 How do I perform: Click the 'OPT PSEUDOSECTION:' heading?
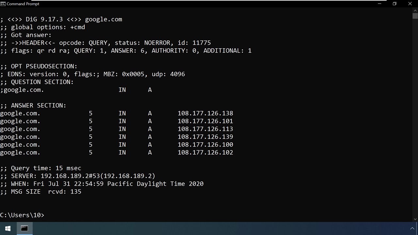pyautogui.click(x=39, y=66)
